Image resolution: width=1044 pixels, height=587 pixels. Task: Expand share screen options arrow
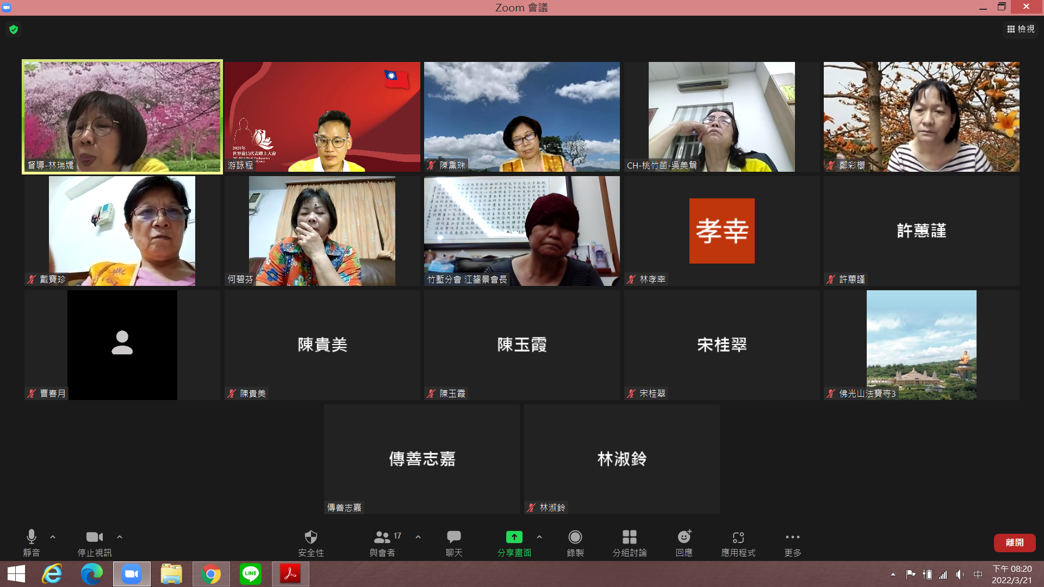pyautogui.click(x=539, y=537)
